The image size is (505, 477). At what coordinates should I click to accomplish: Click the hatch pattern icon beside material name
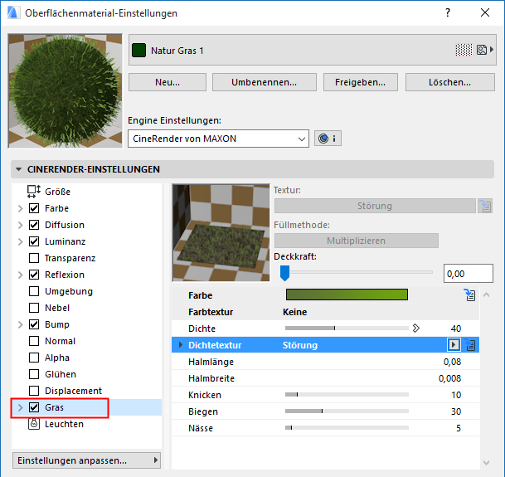(x=464, y=51)
